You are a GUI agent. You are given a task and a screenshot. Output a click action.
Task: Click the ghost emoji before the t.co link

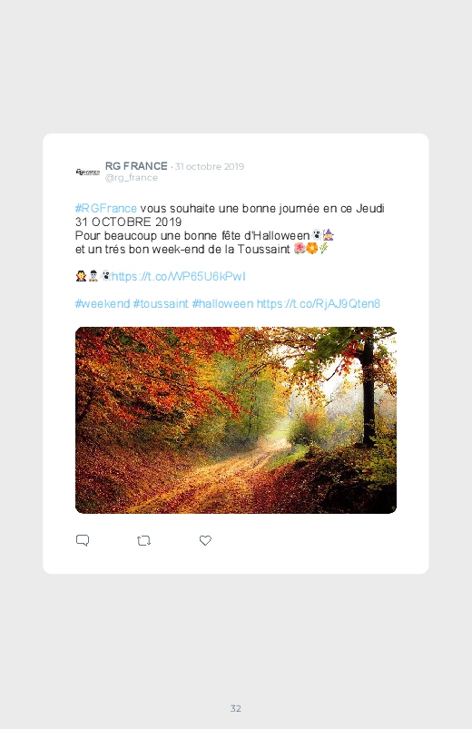[x=105, y=276]
